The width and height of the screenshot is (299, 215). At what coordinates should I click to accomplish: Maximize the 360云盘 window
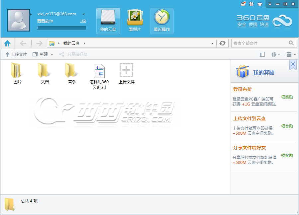point(285,4)
